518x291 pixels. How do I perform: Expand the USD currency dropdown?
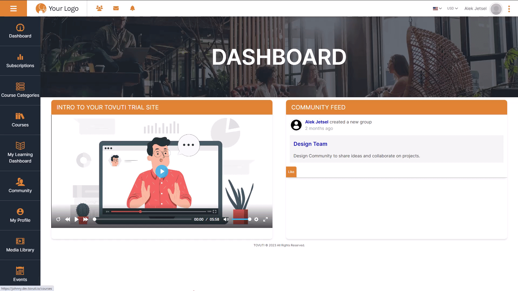pyautogui.click(x=452, y=8)
